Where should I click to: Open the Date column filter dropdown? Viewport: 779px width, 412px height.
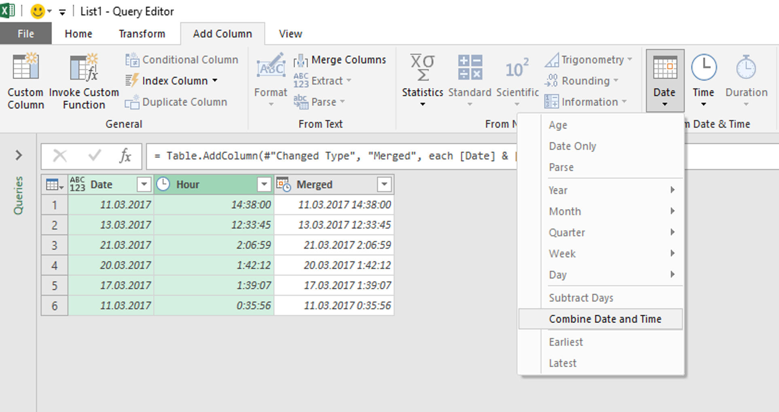coord(144,185)
